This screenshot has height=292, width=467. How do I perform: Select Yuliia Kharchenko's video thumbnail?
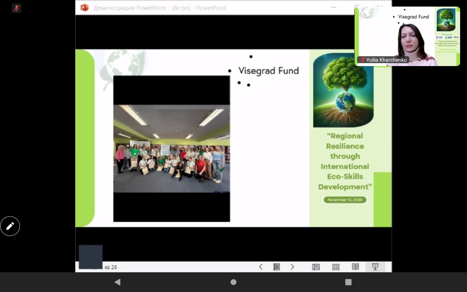[x=407, y=36]
